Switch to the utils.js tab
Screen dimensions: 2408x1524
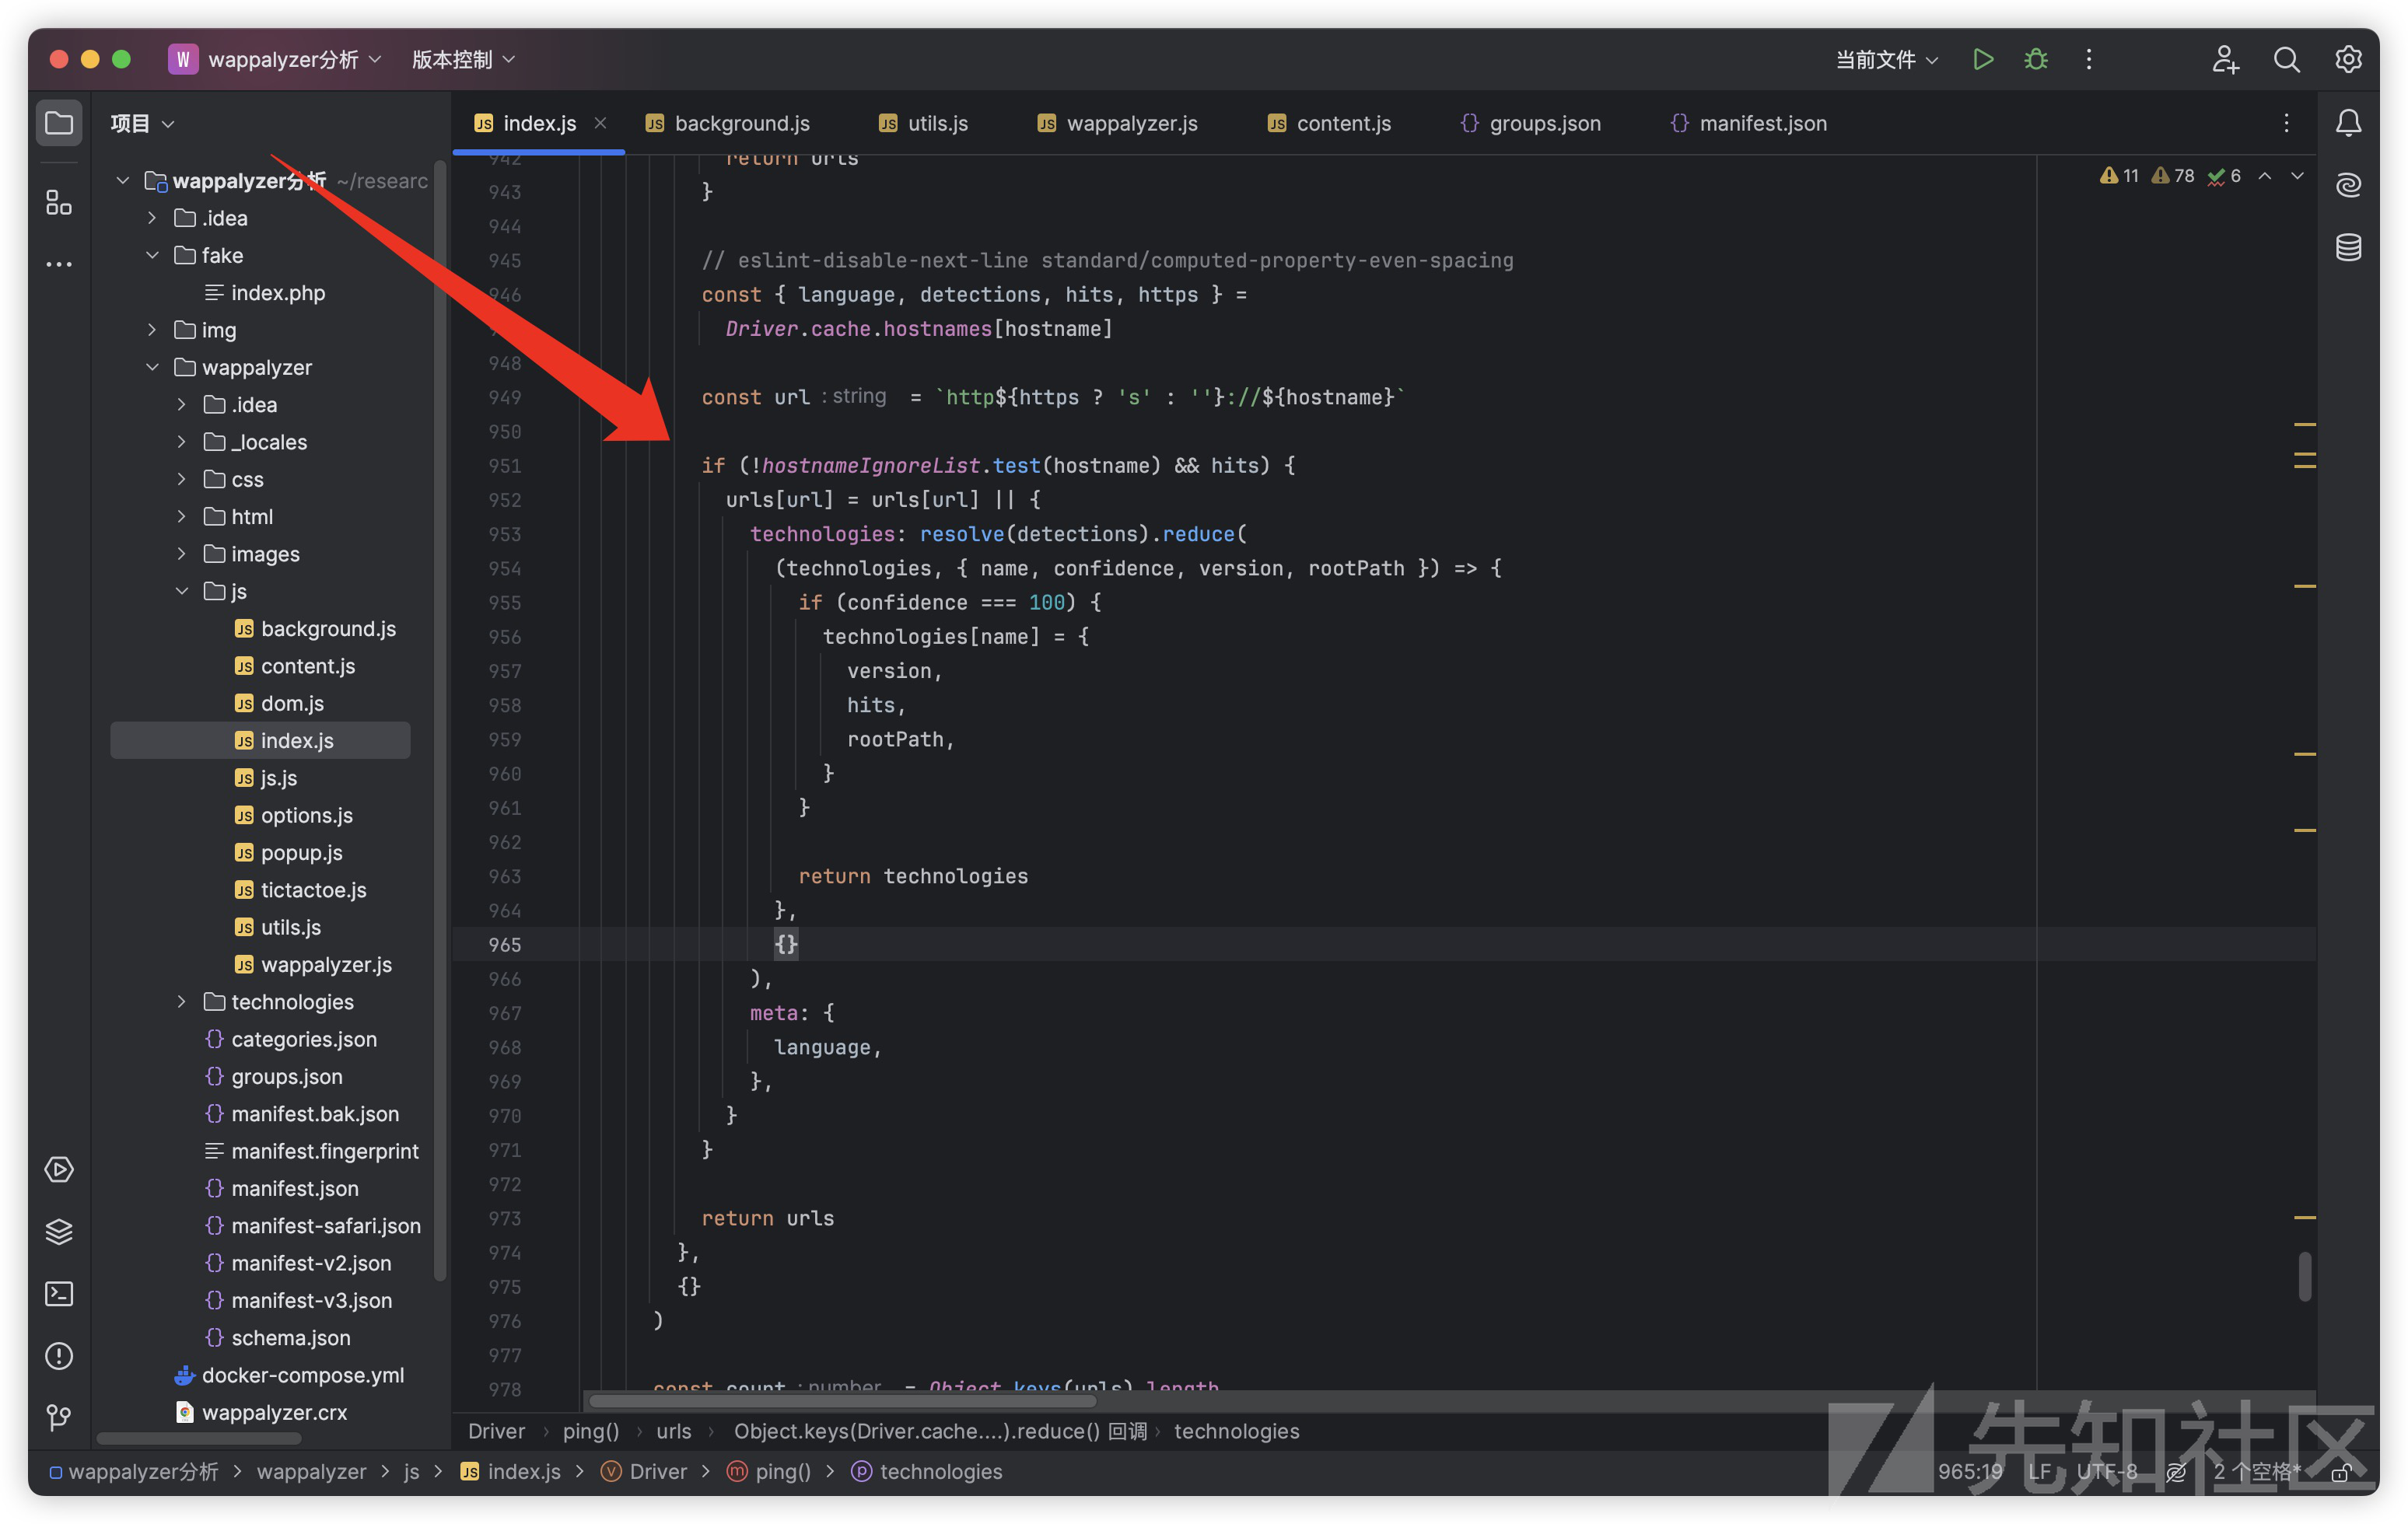pos(923,123)
